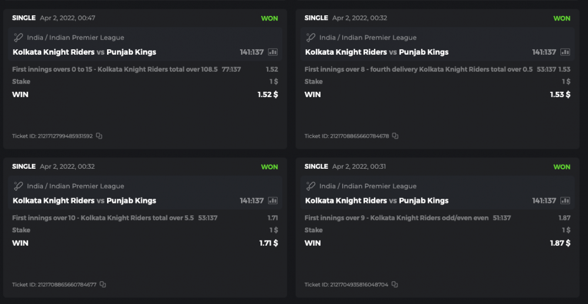
Task: Click cricket icon in over 10 total bet card
Action: (18, 186)
